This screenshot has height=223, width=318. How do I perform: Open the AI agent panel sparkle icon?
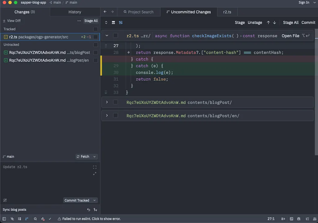(12, 219)
